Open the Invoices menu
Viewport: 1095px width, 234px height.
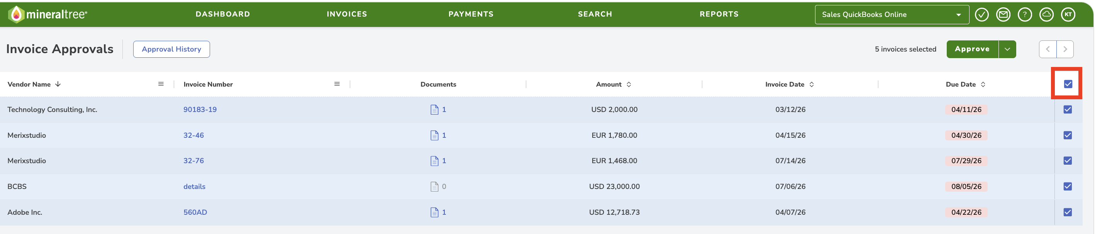point(347,14)
